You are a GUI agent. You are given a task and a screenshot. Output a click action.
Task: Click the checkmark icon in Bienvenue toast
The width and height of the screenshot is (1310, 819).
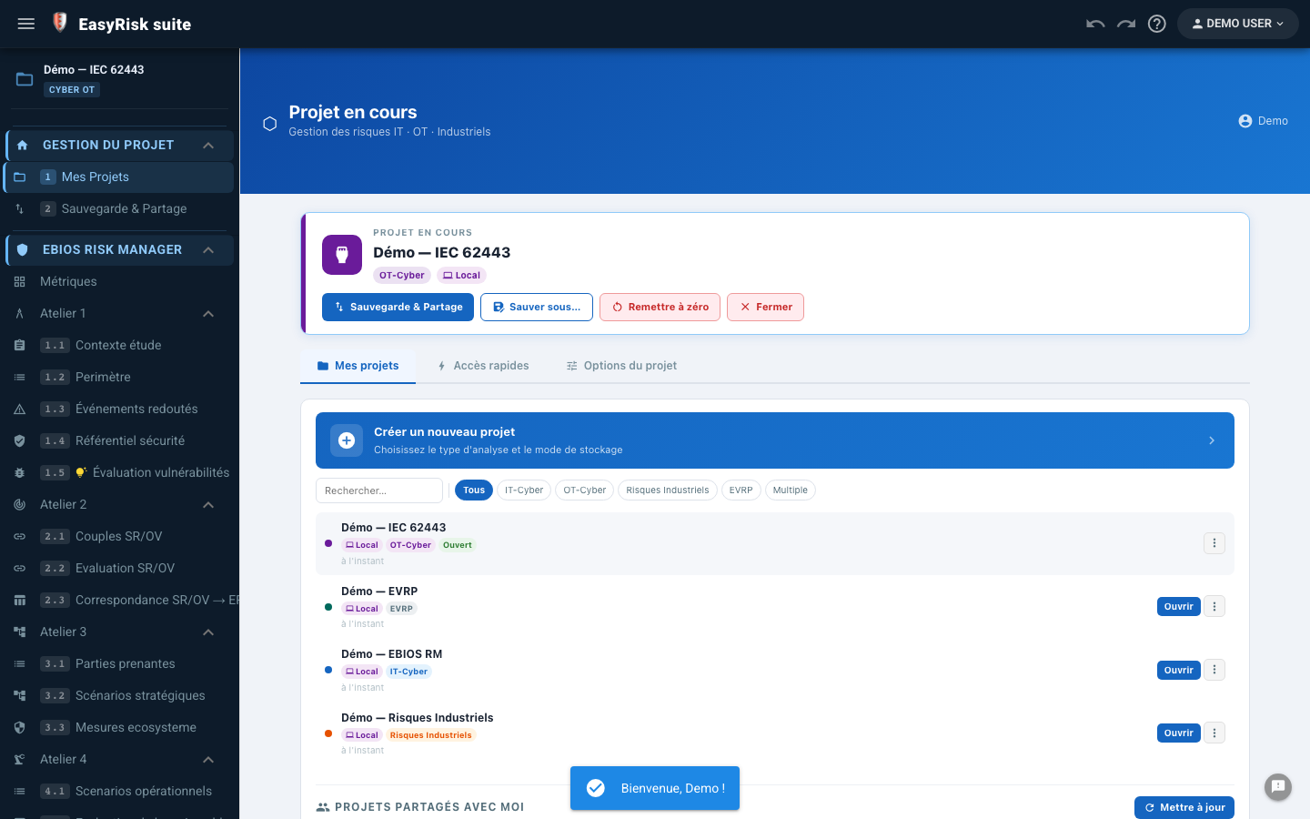pyautogui.click(x=596, y=788)
